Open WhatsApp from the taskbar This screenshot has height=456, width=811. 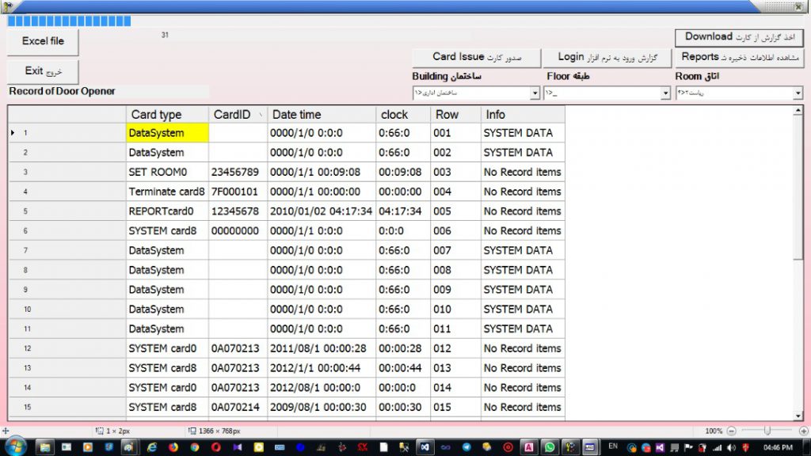550,447
